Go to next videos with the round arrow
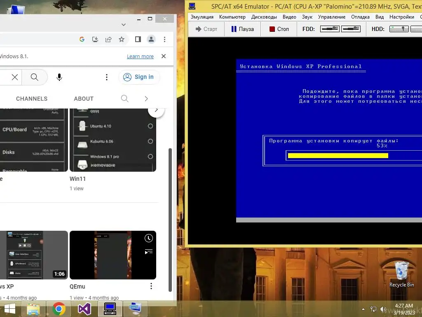The image size is (422, 317). (156, 110)
